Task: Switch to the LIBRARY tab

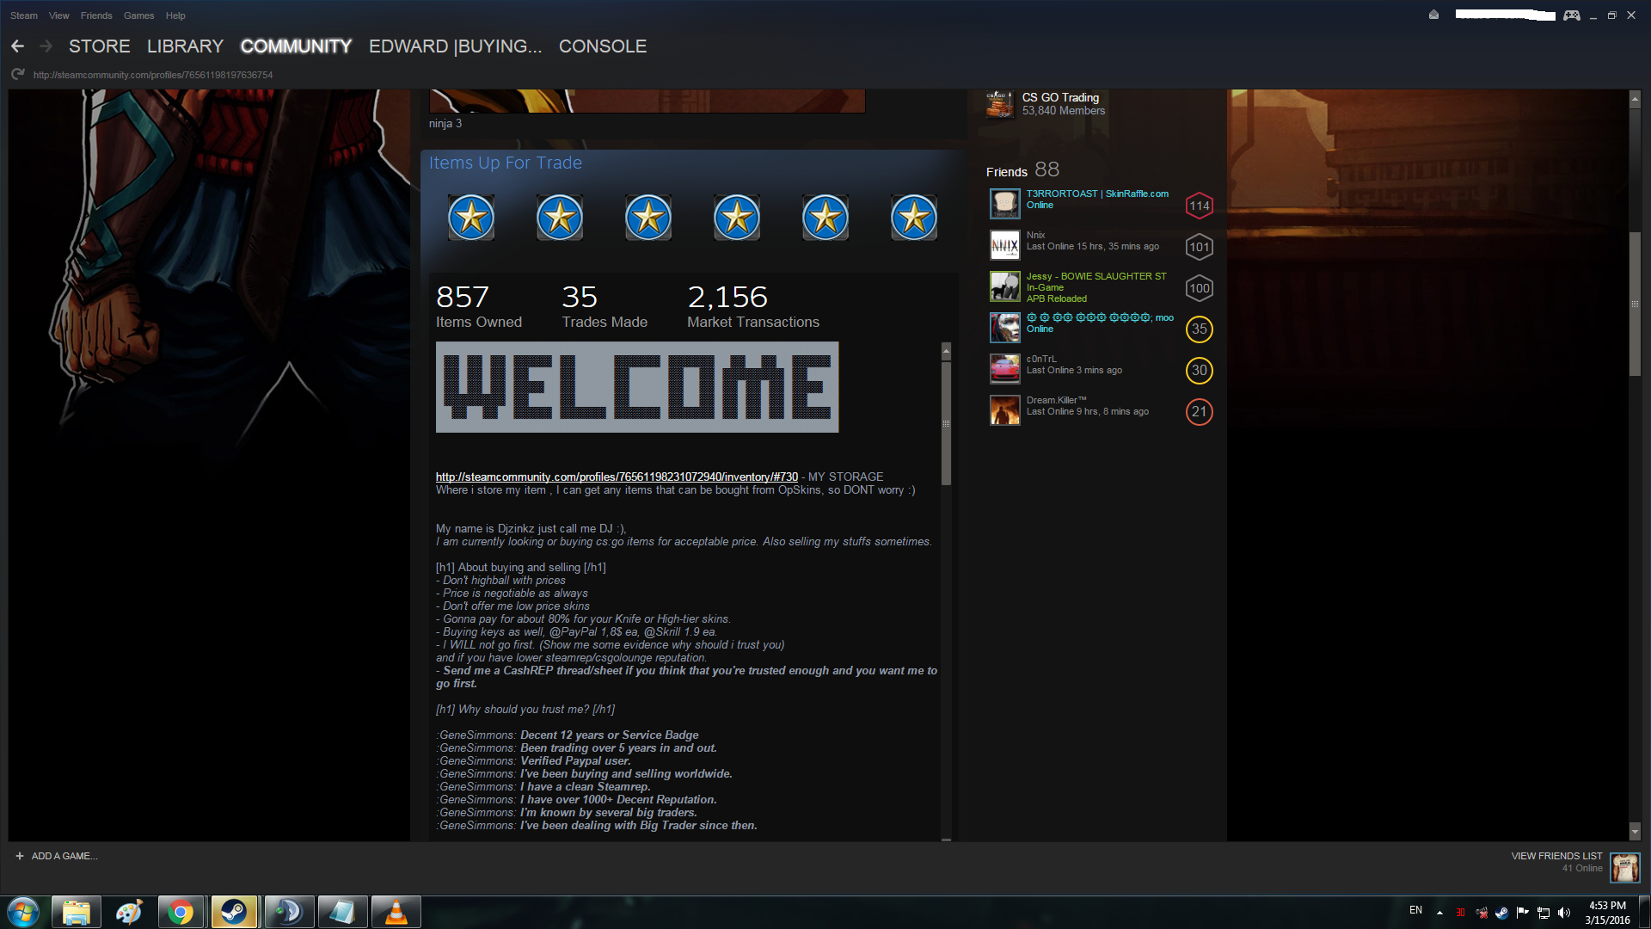Action: (185, 46)
